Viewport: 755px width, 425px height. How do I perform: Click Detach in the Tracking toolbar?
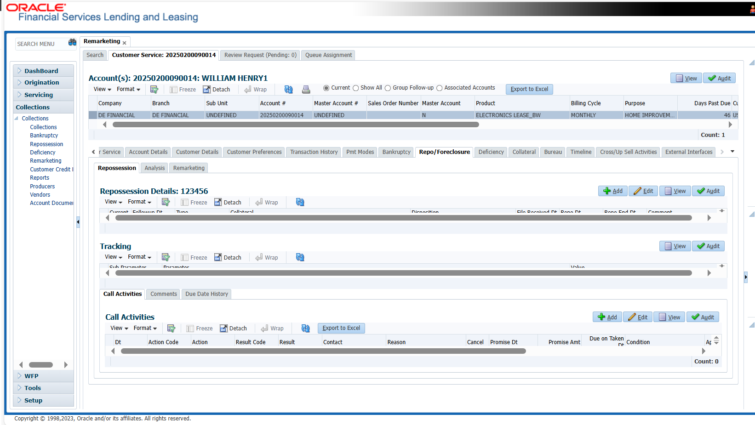[228, 258]
